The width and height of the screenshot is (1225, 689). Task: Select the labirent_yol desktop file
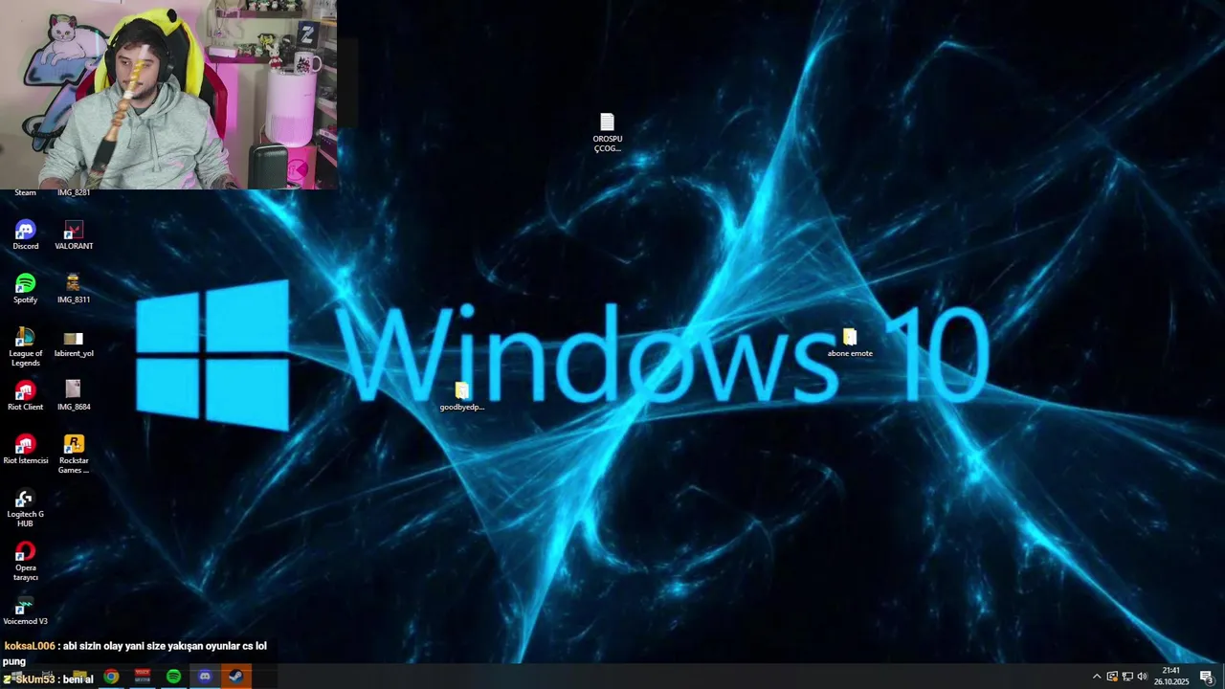(74, 344)
